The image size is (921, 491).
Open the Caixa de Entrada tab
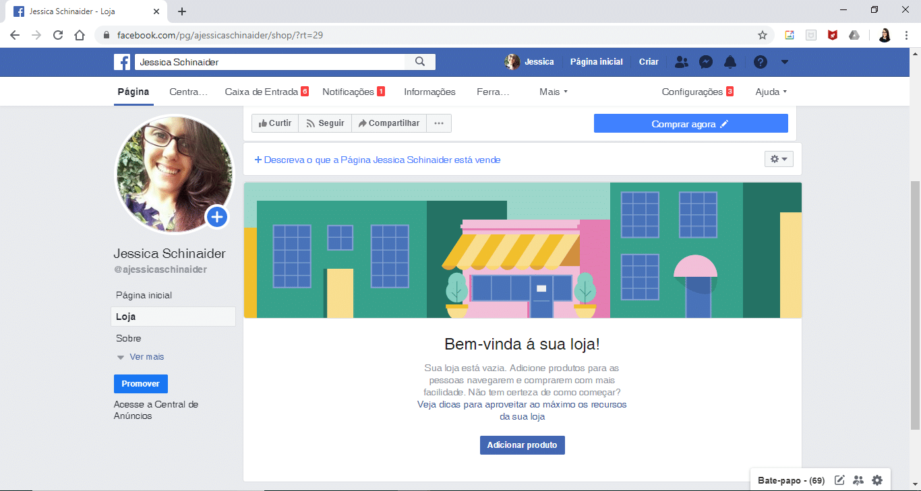coord(267,92)
